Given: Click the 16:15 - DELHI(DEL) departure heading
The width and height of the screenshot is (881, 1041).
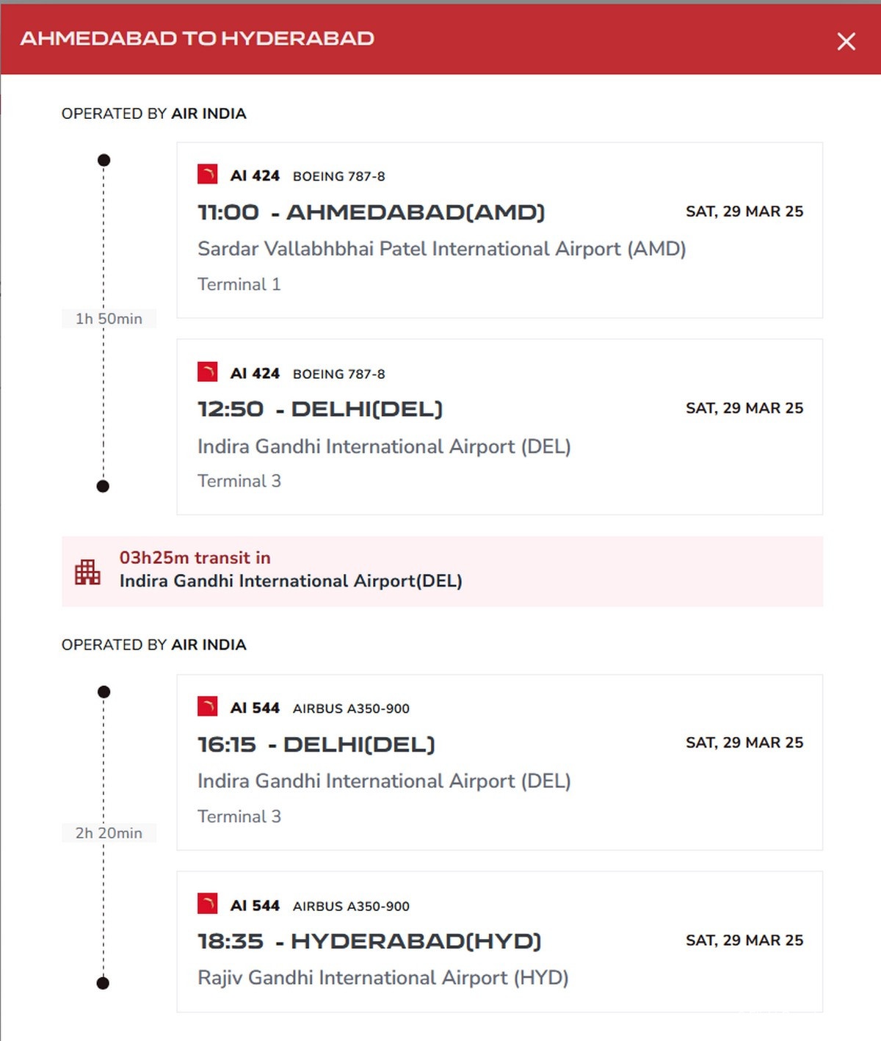Looking at the screenshot, I should [316, 744].
